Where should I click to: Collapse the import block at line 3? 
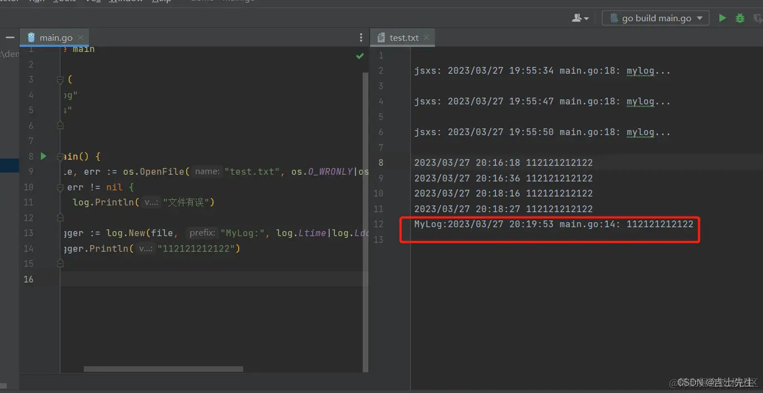point(60,80)
